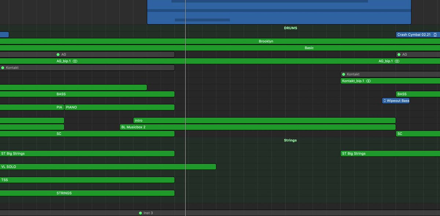Viewport: 440px width, 216px height.
Task: Select the VL SOLO region
Action: (x=108, y=167)
